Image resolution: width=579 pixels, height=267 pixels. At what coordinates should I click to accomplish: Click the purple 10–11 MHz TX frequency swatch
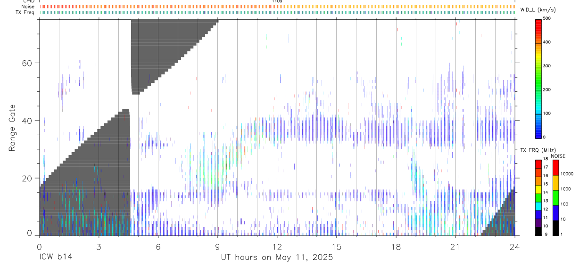(538, 223)
